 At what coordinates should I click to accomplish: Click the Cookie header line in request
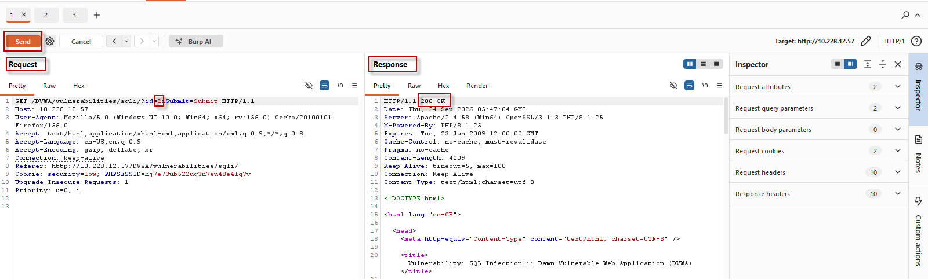133,174
